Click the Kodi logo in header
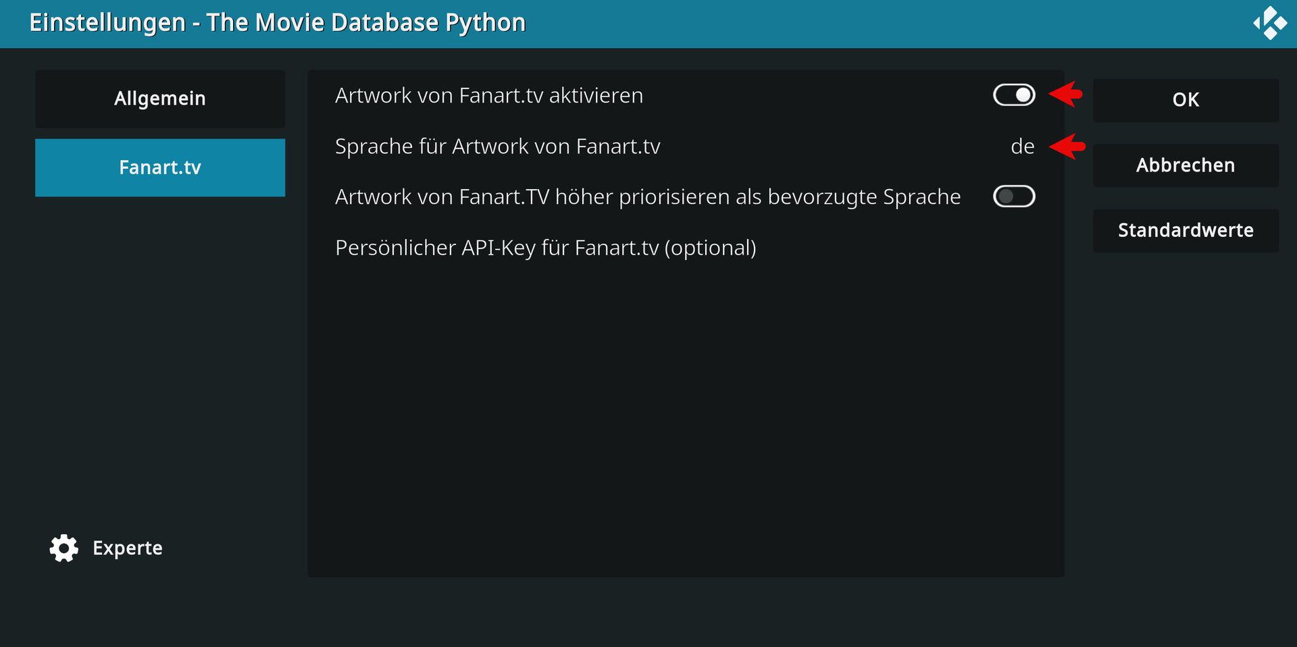Viewport: 1297px width, 647px height. click(1270, 23)
